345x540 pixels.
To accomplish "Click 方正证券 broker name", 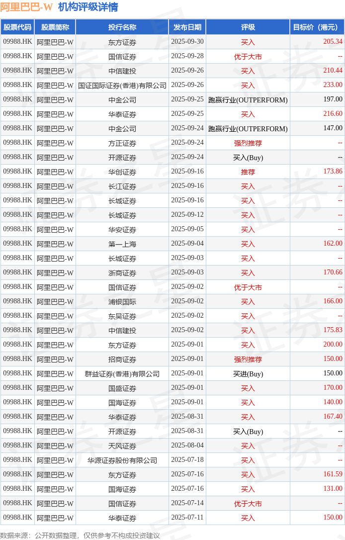I will coord(122,143).
